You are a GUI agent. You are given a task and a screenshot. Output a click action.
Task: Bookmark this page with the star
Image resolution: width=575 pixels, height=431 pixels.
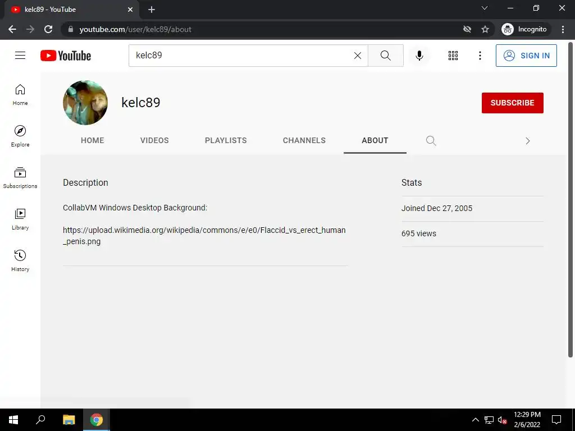(485, 29)
